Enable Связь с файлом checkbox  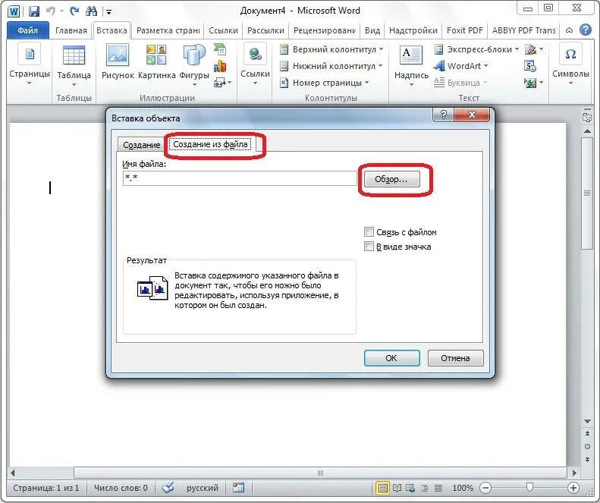(x=369, y=232)
